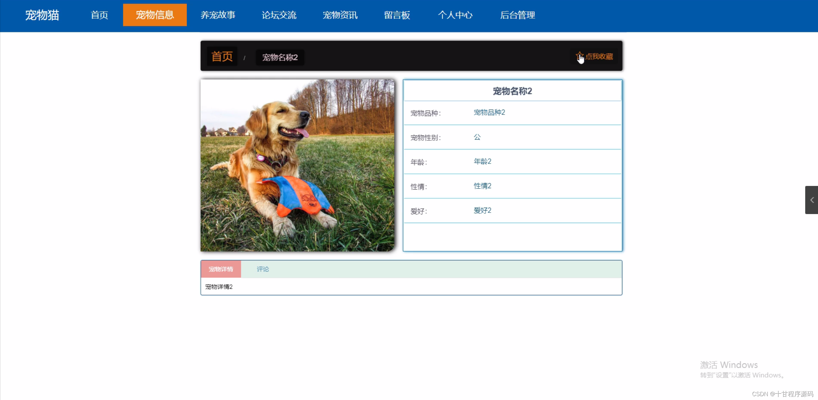Screen dimensions: 818x400
Task: Visit 个人中心 personal center
Action: (x=455, y=15)
